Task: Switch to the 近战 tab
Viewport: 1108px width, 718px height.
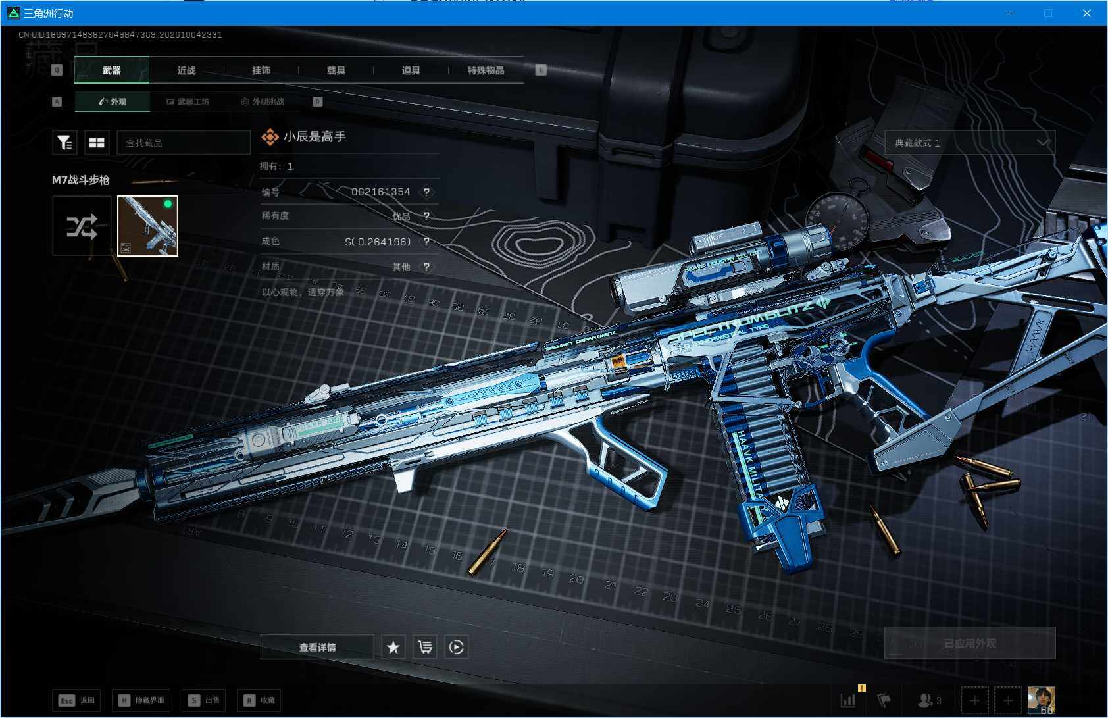Action: 187,70
